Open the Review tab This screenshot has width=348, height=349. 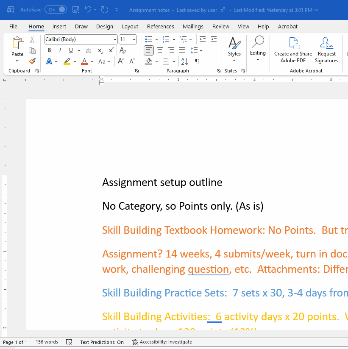click(x=220, y=26)
